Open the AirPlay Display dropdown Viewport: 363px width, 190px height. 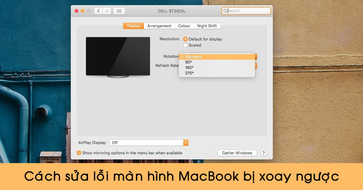(x=149, y=142)
